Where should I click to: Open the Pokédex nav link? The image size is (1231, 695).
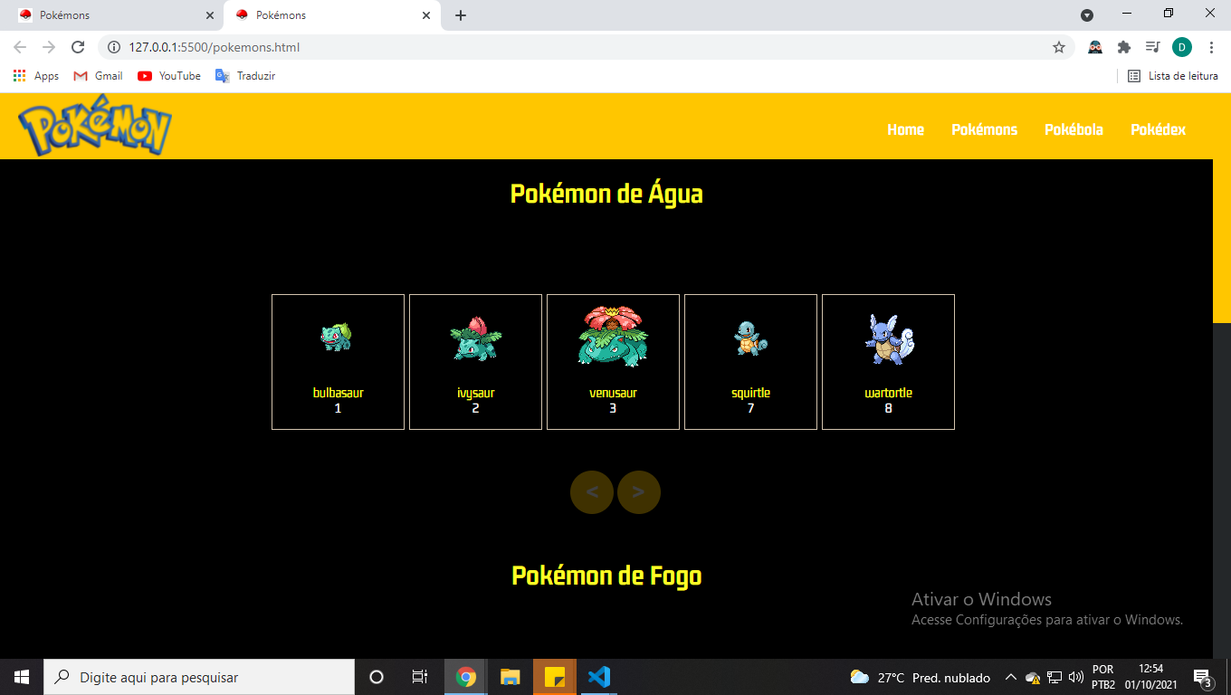1158,129
